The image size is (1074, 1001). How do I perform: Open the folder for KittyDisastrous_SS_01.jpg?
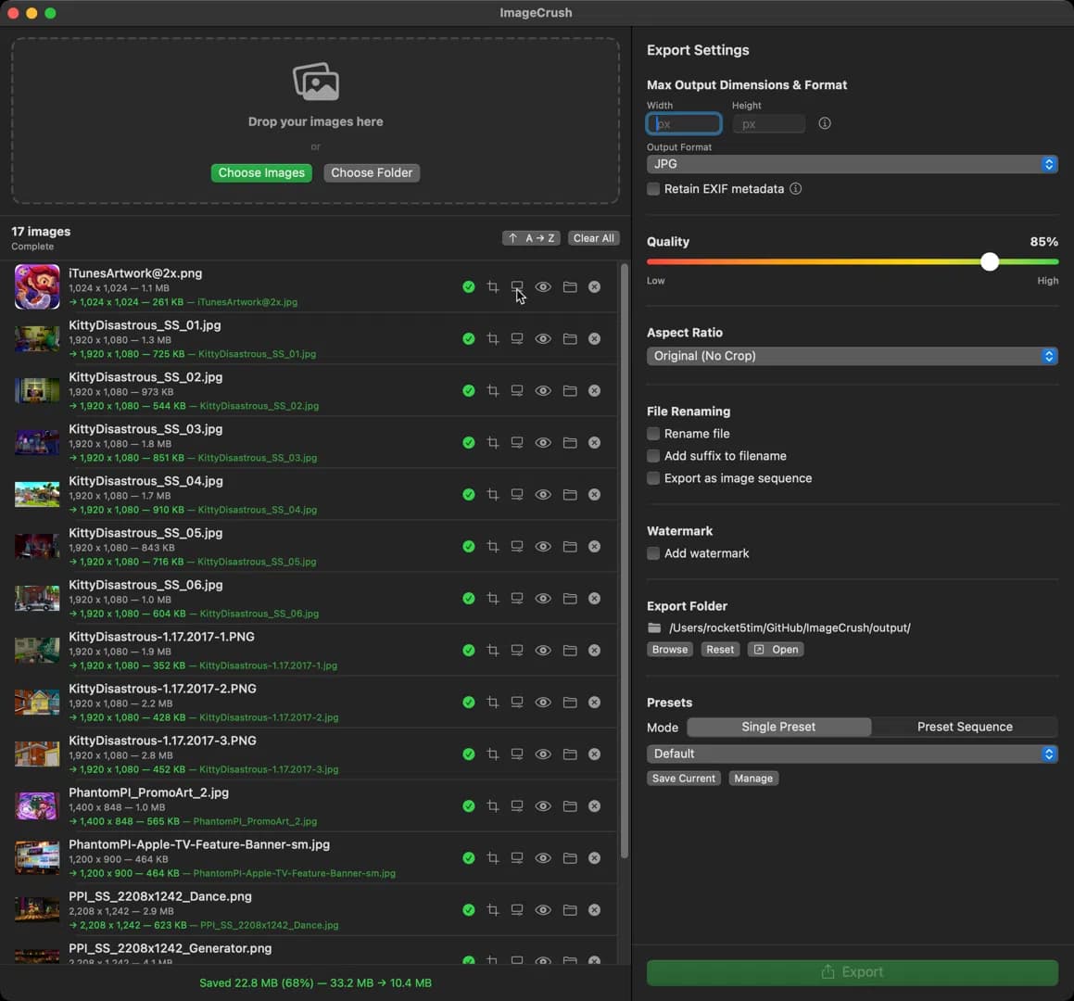coord(570,339)
